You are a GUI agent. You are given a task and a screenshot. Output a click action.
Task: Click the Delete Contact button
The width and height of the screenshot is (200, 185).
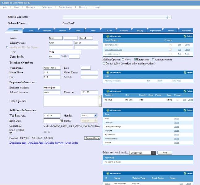(92, 138)
